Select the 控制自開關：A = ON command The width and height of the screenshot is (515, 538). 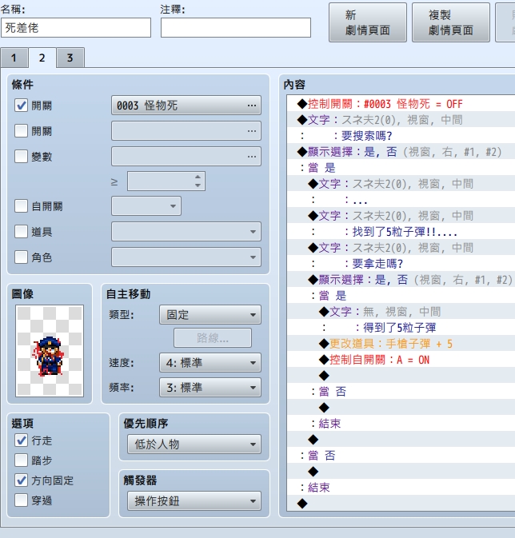[x=401, y=360]
